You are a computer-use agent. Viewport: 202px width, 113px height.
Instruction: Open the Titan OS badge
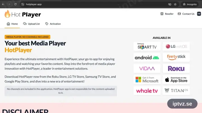click(x=176, y=91)
